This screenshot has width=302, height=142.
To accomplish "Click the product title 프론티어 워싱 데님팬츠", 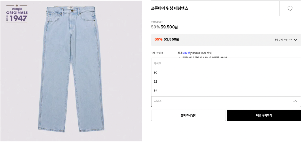I will [x=169, y=8].
